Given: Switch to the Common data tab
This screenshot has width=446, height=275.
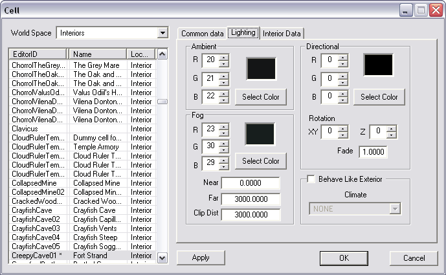Looking at the screenshot, I should [202, 34].
